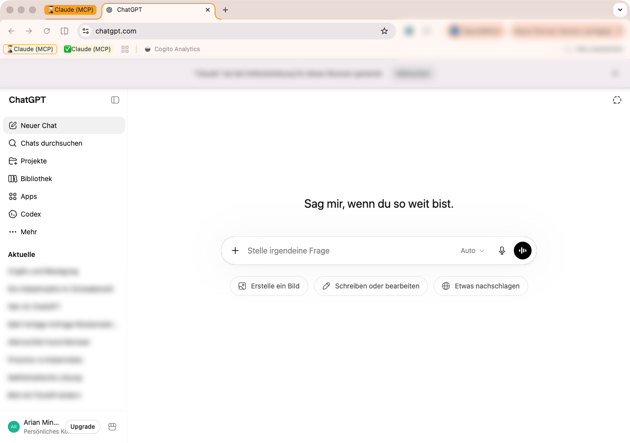Screen dimensions: 630x443
Task: Click the Codex icon in sidebar
Action: (x=13, y=214)
